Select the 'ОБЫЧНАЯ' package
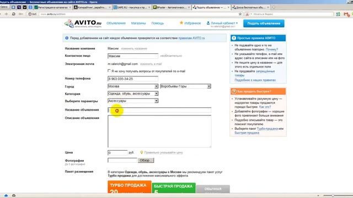The width and height of the screenshot is (353, 198). tap(213, 189)
